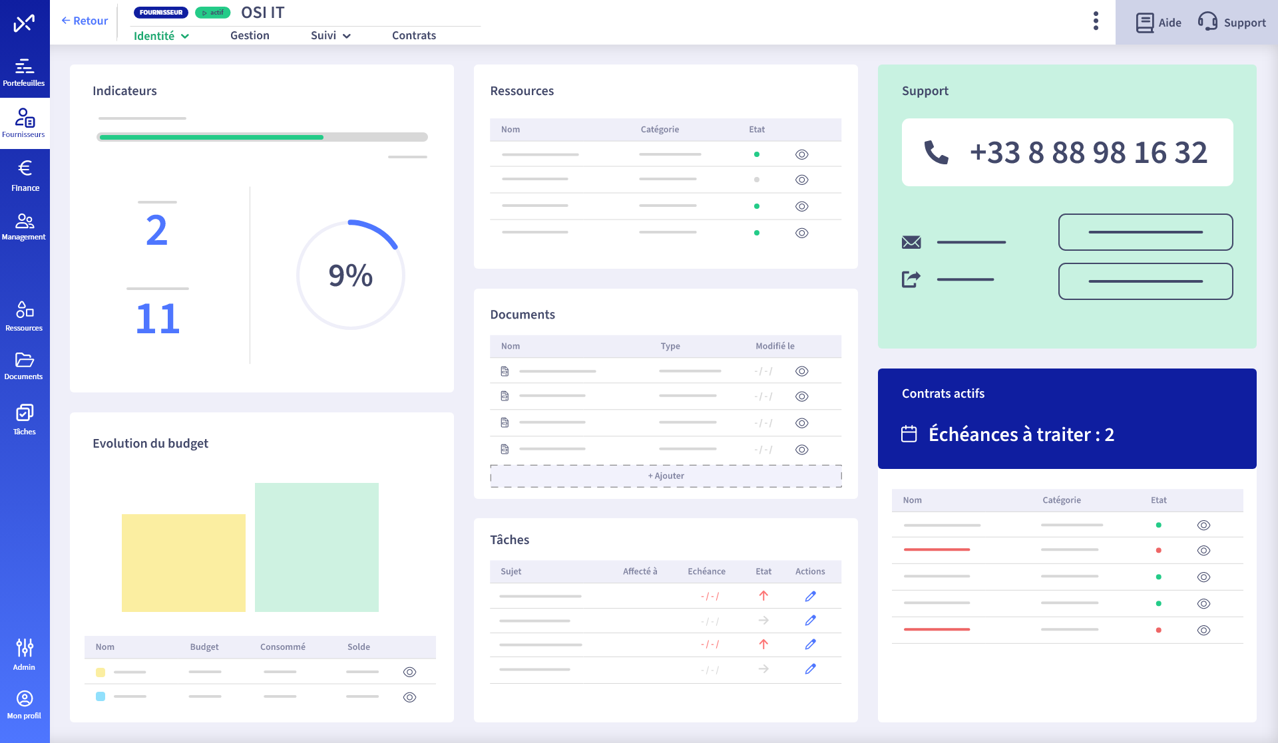Open Tâches in the sidebar
Viewport: 1278px width, 743px height.
point(25,419)
